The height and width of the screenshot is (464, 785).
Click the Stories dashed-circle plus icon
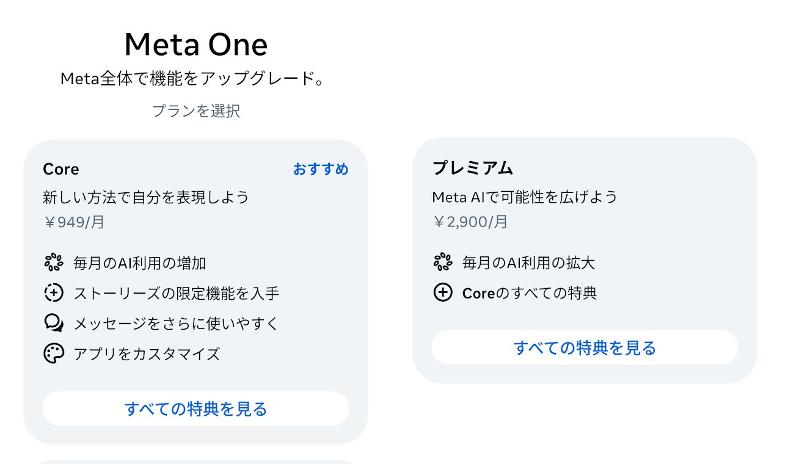click(54, 293)
